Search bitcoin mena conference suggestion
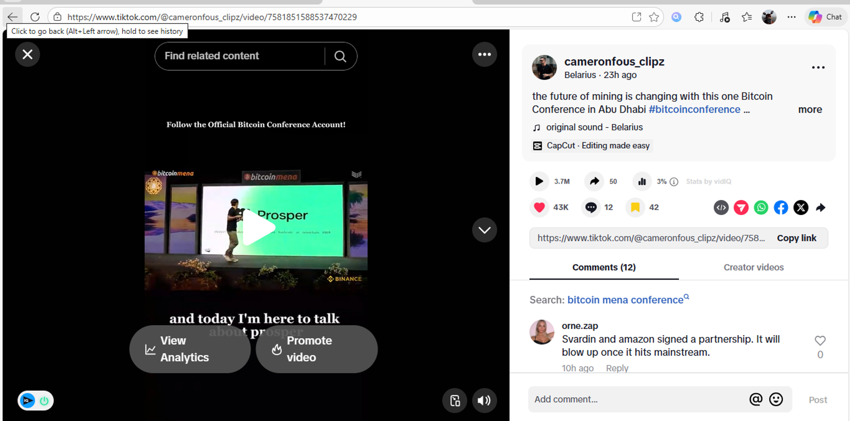Viewport: 850px width, 421px height. click(628, 300)
